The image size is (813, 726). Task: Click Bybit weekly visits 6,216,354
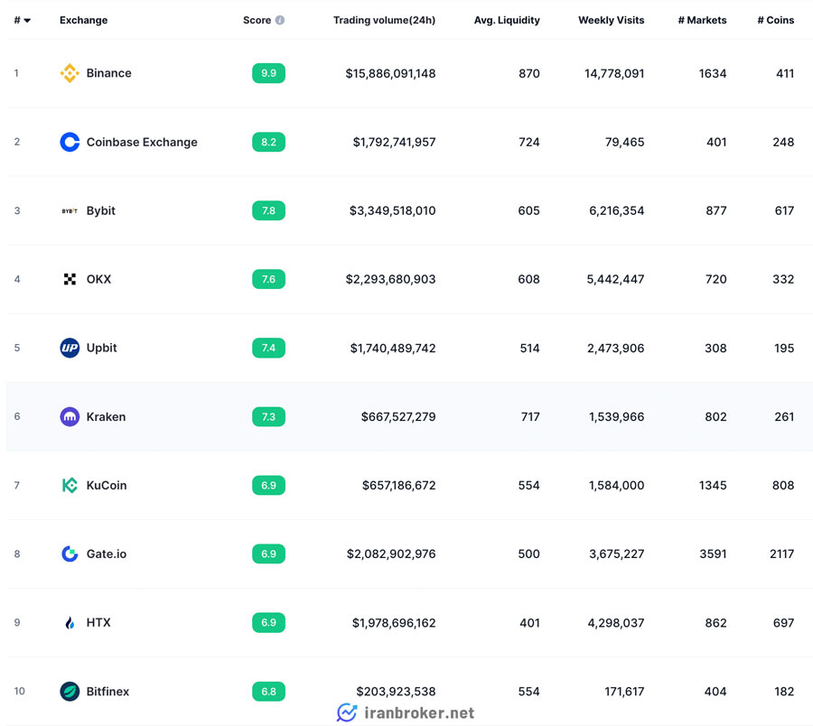pyautogui.click(x=616, y=211)
